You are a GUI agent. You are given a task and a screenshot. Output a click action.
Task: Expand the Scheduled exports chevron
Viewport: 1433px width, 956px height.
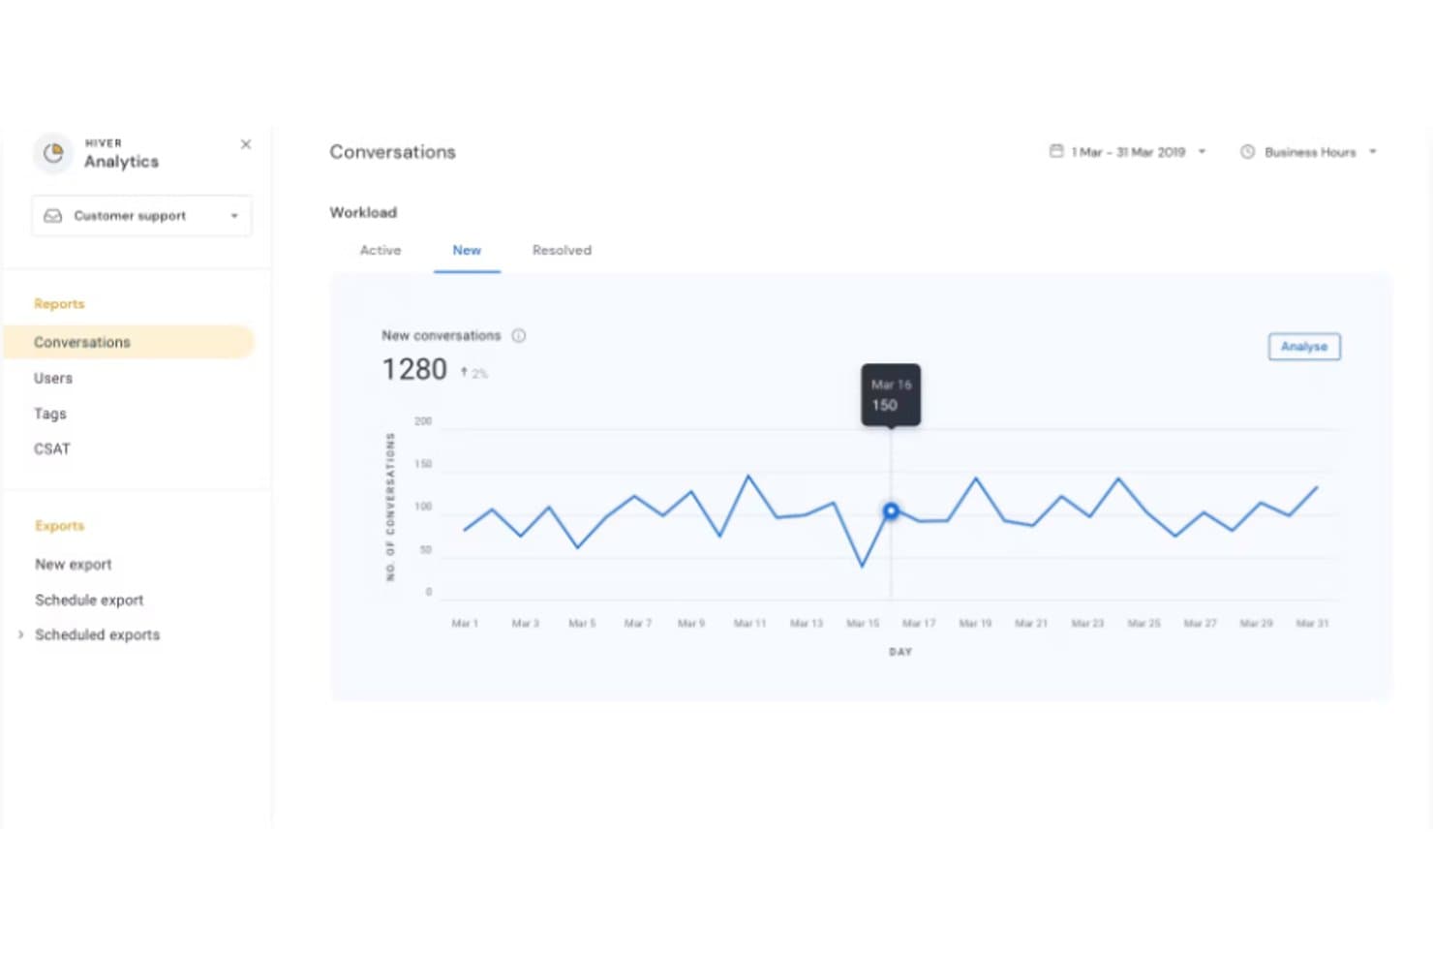click(x=20, y=634)
